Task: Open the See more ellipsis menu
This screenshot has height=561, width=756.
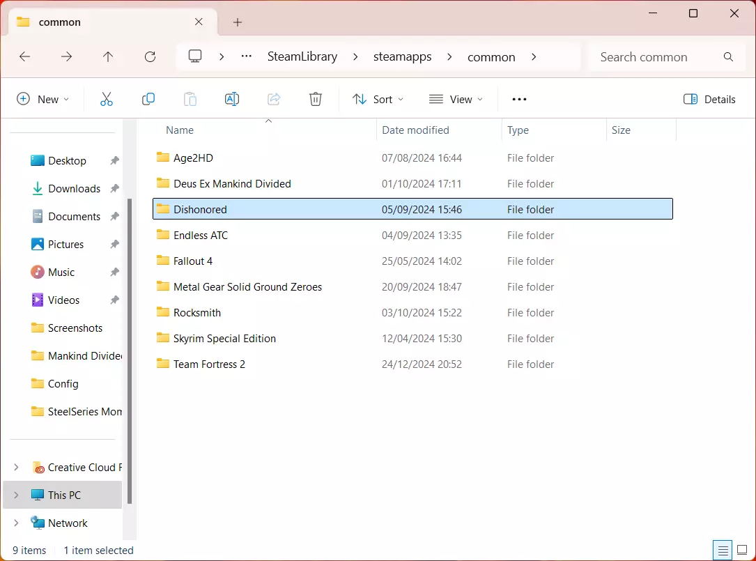Action: (519, 99)
